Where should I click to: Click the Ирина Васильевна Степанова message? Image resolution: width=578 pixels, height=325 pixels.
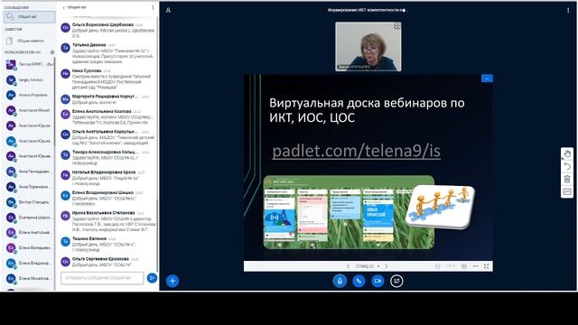tap(107, 221)
